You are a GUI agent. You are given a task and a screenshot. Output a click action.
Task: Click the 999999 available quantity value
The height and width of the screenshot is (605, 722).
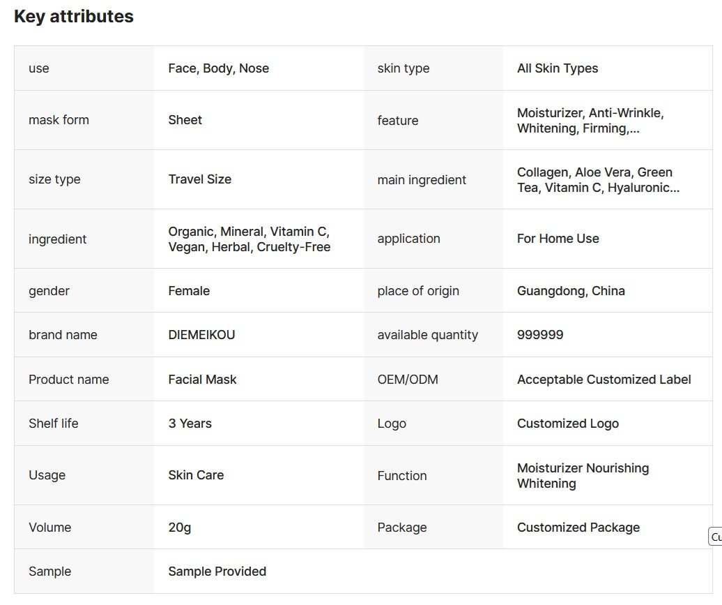point(540,335)
